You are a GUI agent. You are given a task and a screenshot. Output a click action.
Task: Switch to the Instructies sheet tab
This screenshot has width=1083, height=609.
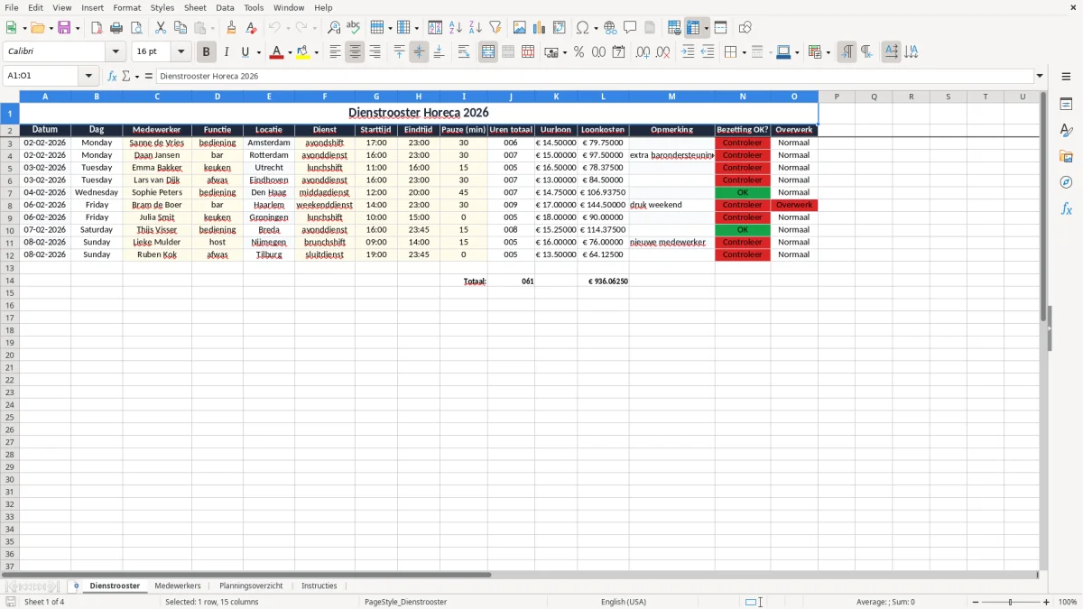click(319, 586)
